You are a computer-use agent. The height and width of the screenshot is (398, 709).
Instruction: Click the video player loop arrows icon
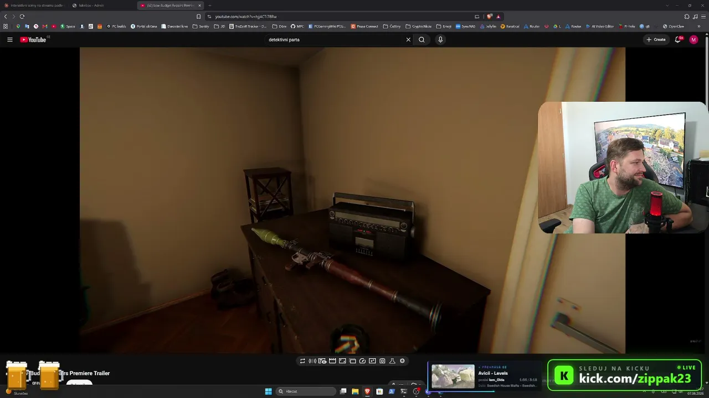click(302, 361)
